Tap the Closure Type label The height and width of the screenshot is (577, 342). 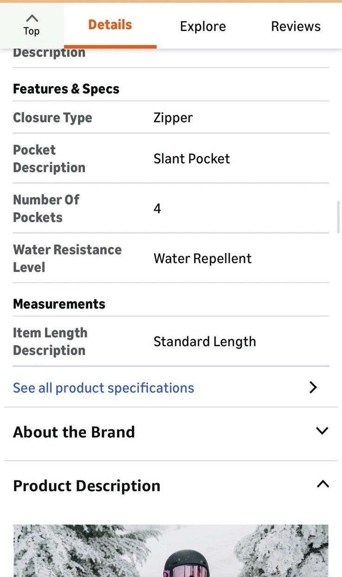click(x=52, y=118)
